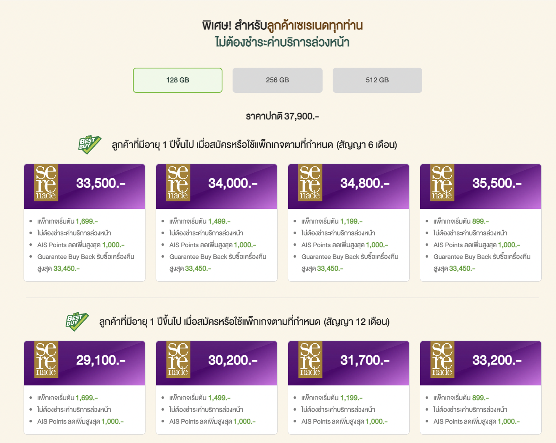Image resolution: width=556 pixels, height=443 pixels.
Task: Switch to the 256 GB storage option
Action: pos(277,80)
